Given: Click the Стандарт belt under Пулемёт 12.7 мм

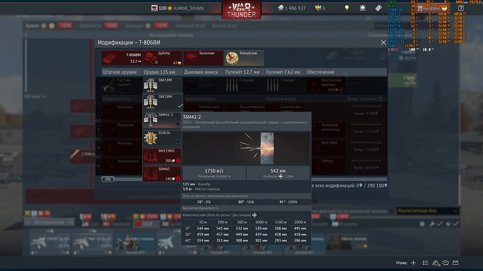Looking at the screenshot, I should 244,85.
